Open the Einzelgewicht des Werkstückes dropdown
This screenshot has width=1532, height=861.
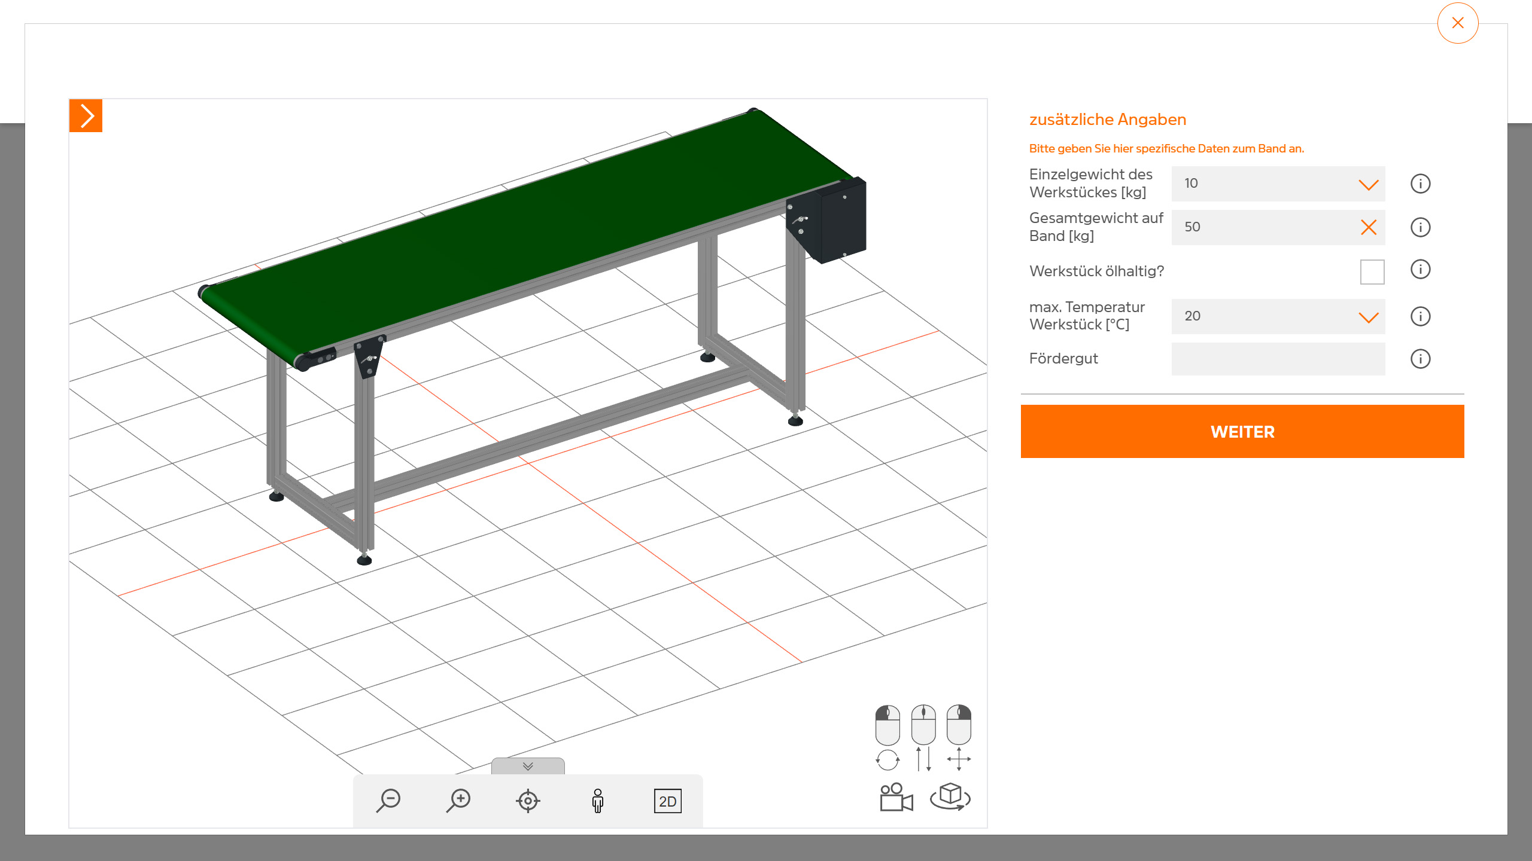point(1368,184)
